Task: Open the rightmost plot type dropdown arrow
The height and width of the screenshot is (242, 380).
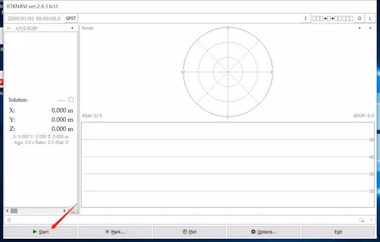Action: coord(370,28)
